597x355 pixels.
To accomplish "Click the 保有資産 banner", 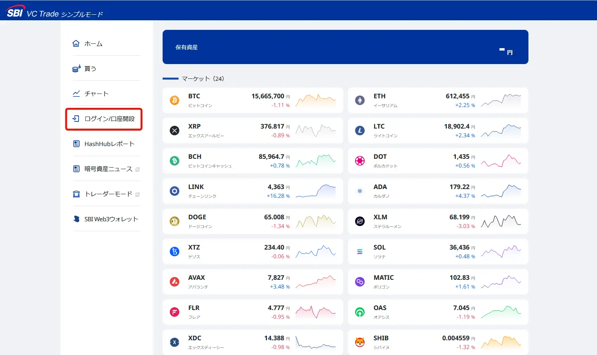I will 346,47.
